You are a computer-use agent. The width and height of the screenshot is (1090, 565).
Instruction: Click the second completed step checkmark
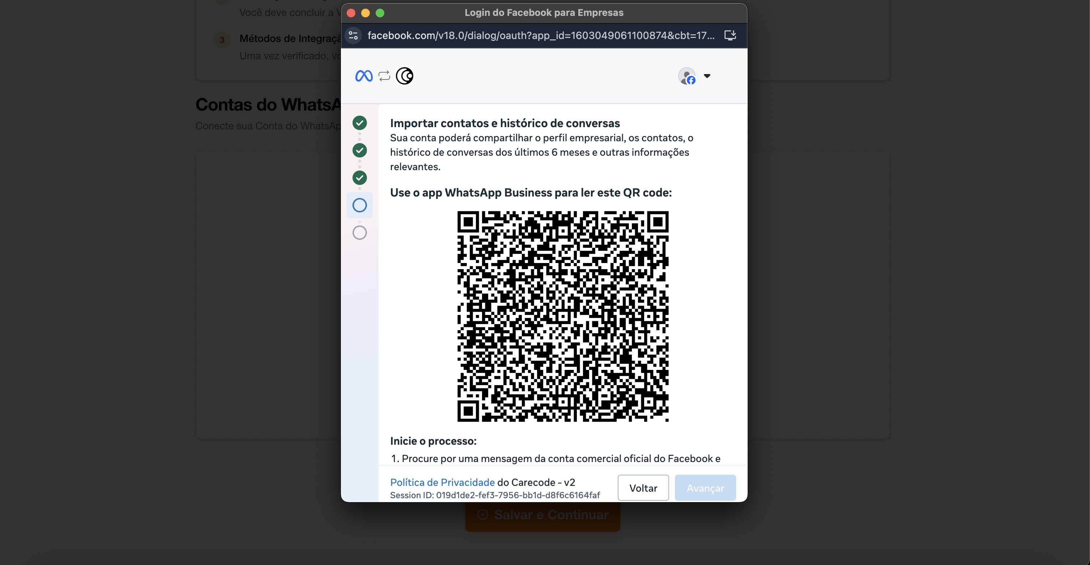[360, 150]
